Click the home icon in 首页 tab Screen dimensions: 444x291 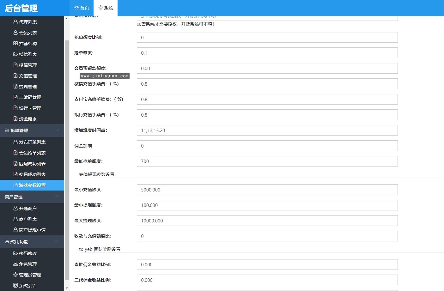[76, 8]
